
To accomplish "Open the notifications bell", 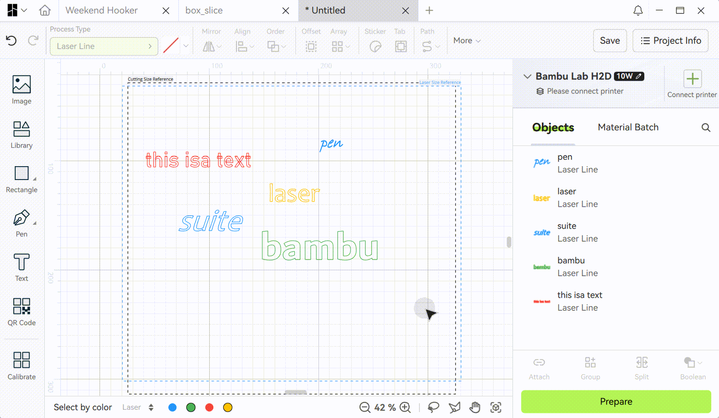I will pyautogui.click(x=638, y=10).
